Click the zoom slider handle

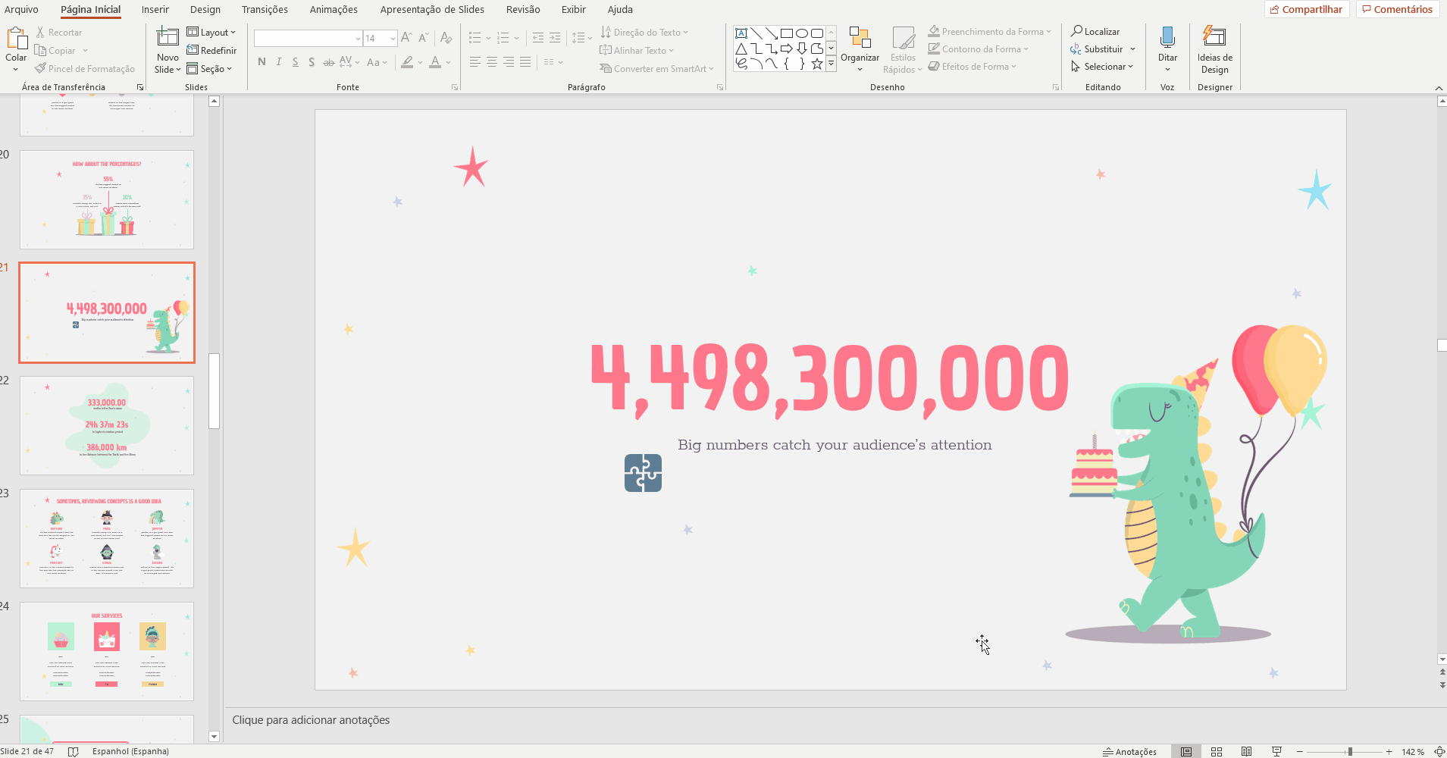1350,751
